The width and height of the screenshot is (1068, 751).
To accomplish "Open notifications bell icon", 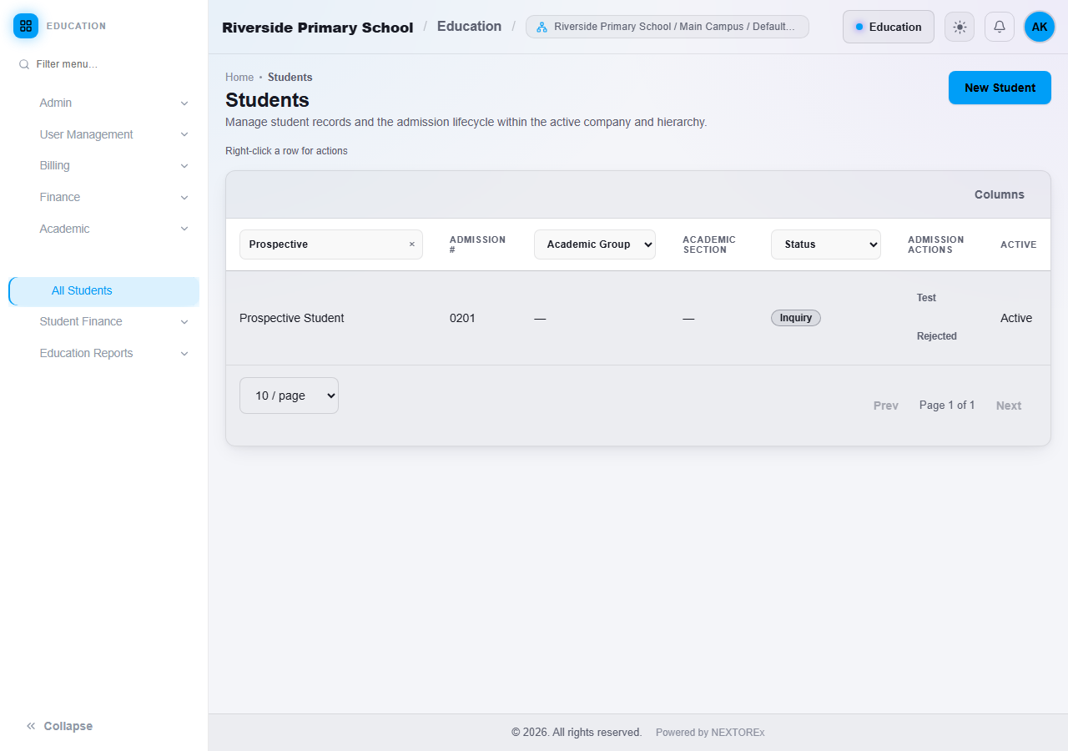I will point(1000,27).
